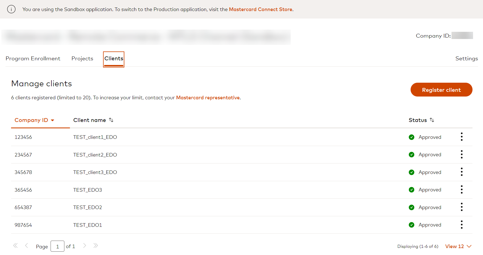
Task: Open kebab menu for TEST_EDO1 row
Action: pos(461,225)
